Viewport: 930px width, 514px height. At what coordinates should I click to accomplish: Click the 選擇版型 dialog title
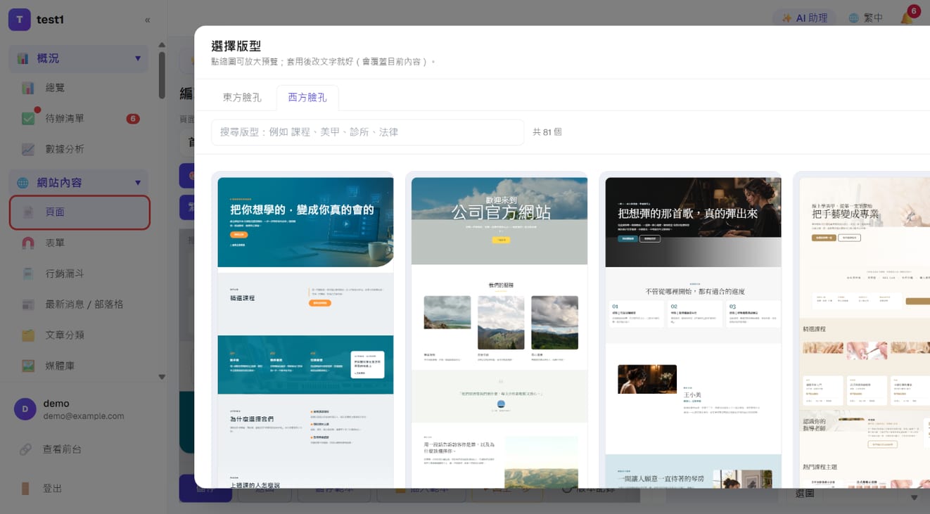pos(236,46)
